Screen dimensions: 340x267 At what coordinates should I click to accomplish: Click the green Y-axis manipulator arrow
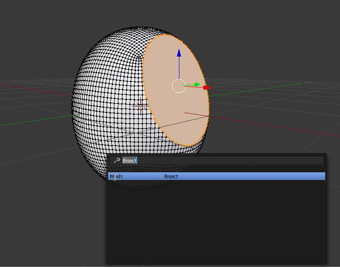pyautogui.click(x=197, y=84)
